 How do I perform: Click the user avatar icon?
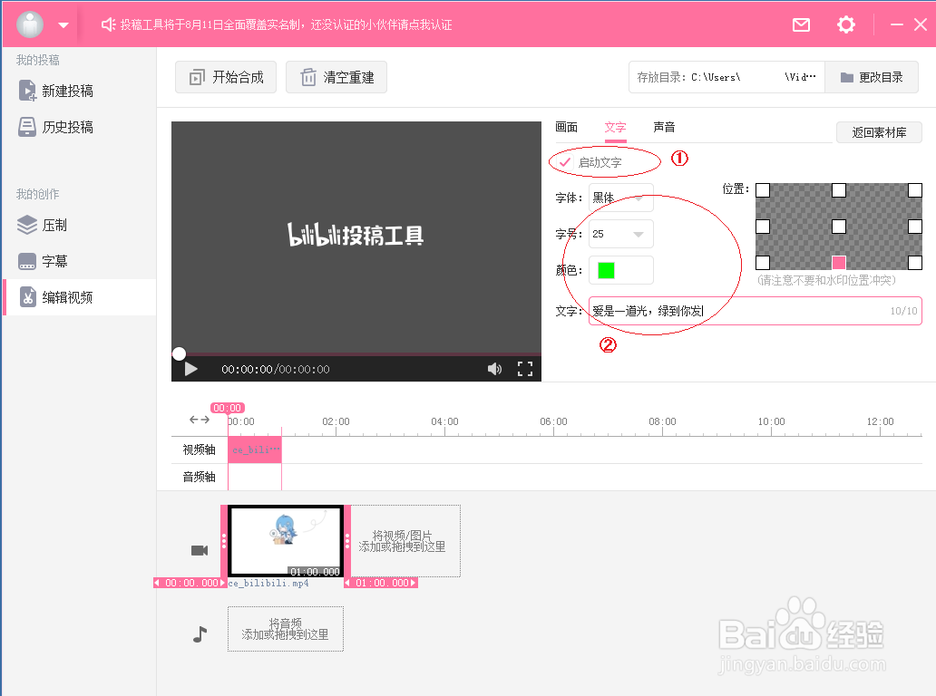coord(30,24)
